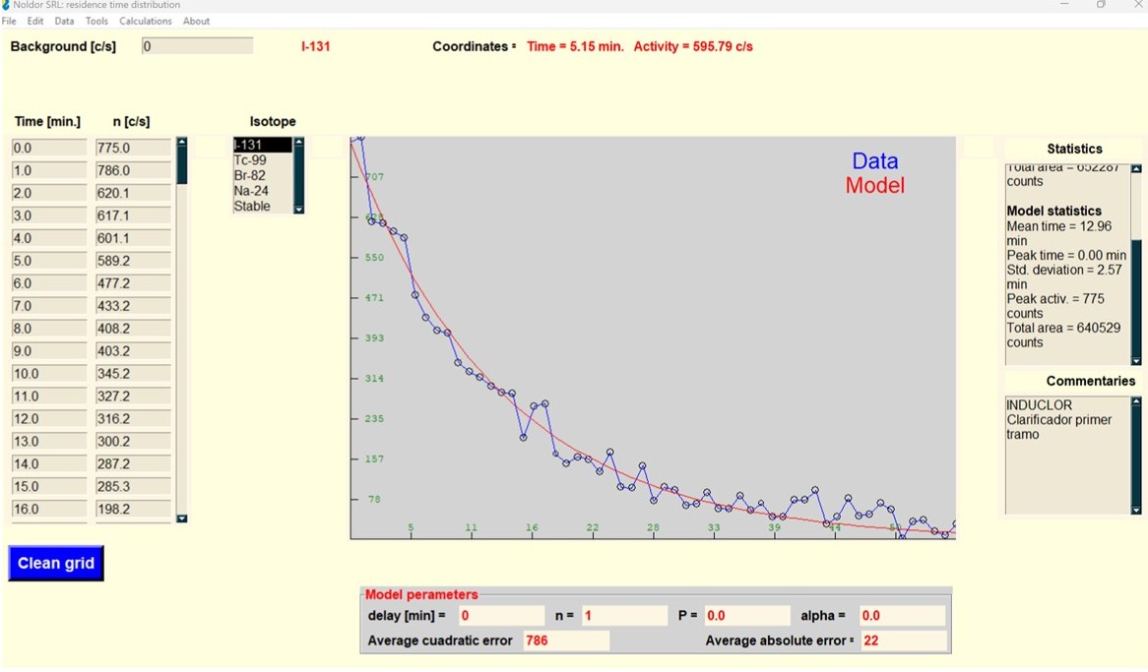Click the n parameter field

(624, 616)
